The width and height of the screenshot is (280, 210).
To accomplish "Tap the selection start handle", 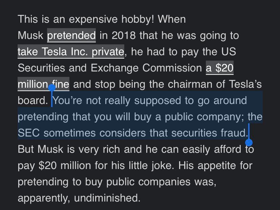I will (x=52, y=88).
